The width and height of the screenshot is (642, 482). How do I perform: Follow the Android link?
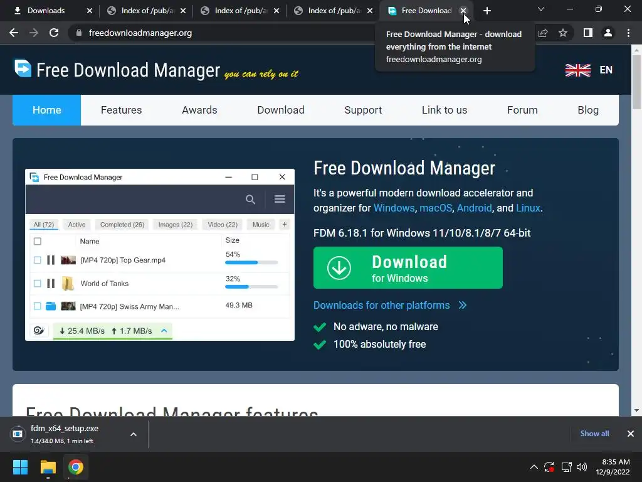[x=474, y=208]
